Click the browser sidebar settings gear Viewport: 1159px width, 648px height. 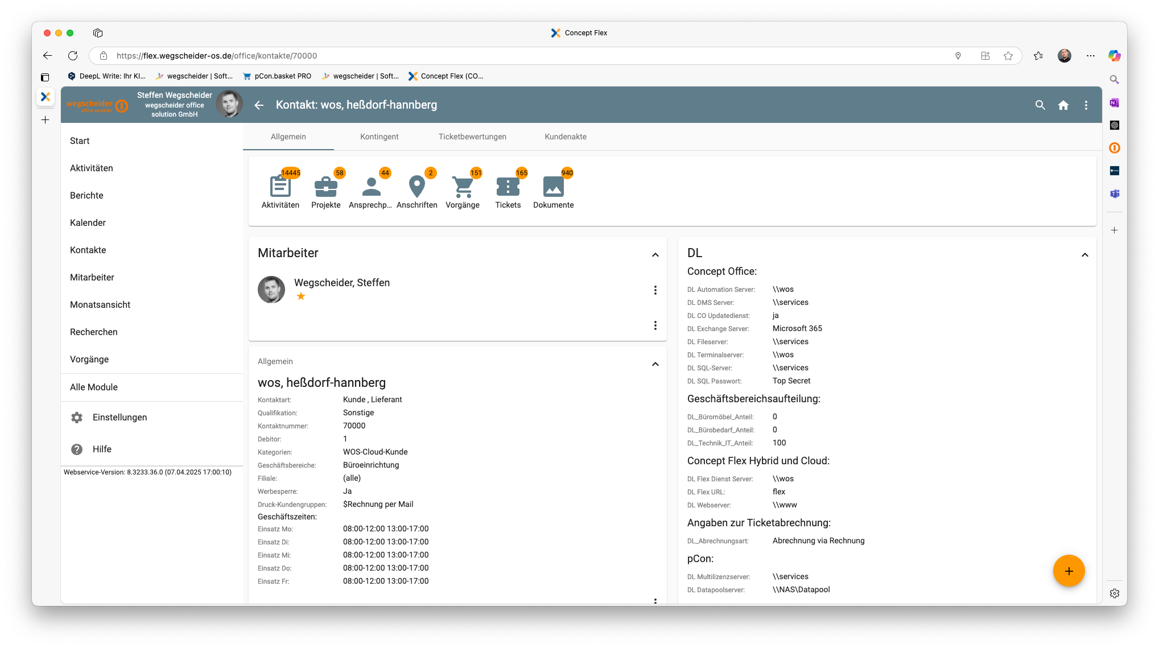click(1115, 593)
